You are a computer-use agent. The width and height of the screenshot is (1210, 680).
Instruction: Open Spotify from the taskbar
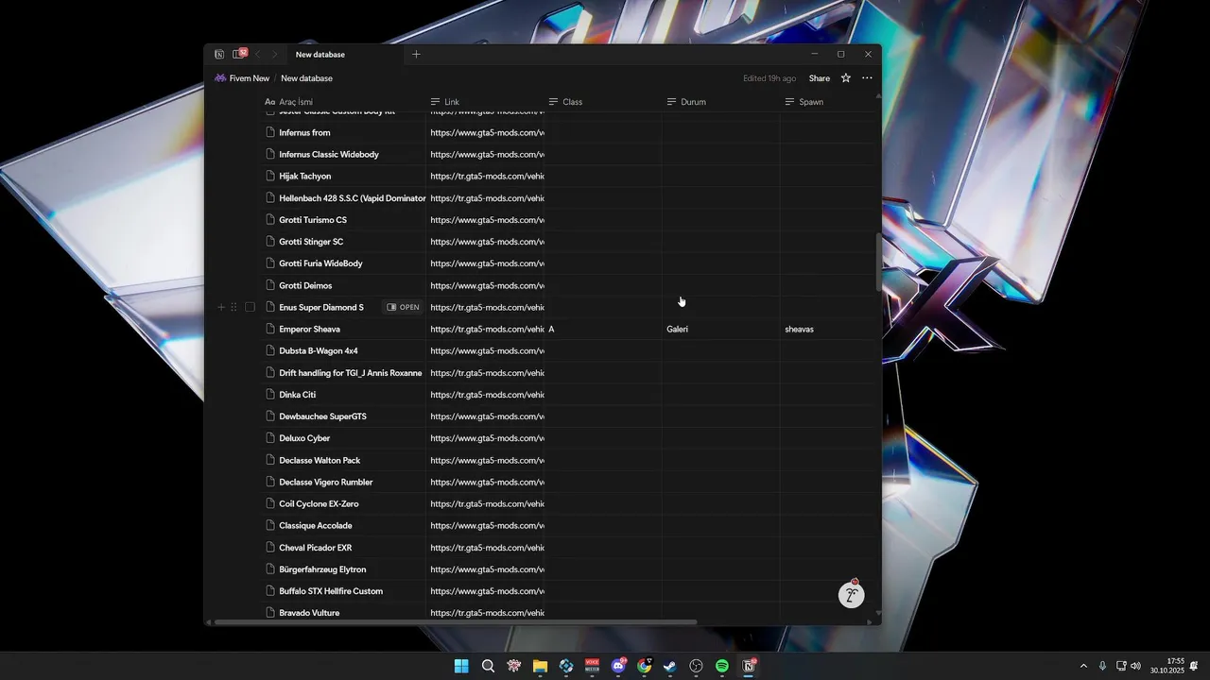tap(721, 666)
